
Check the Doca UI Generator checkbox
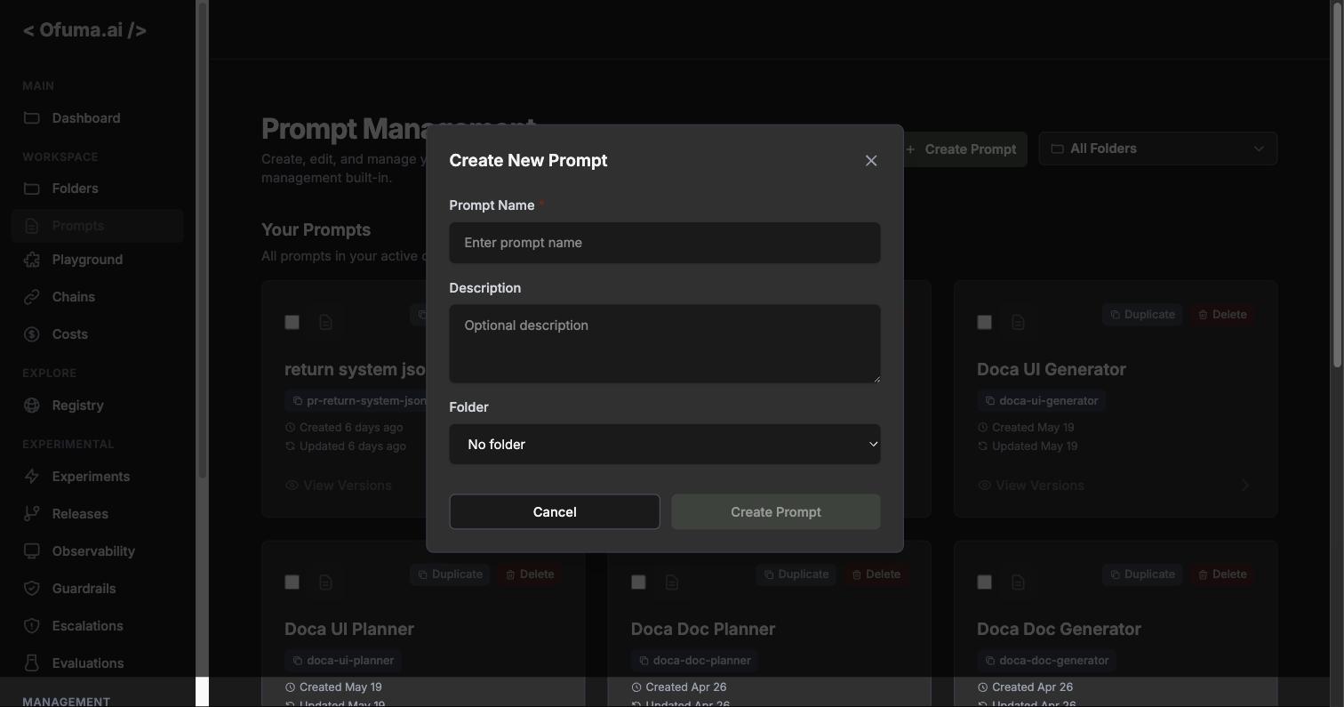click(x=984, y=322)
